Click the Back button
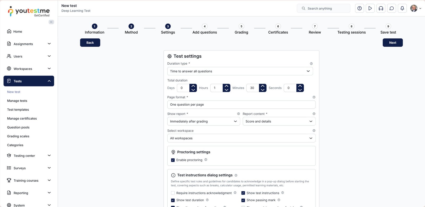Image resolution: width=425 pixels, height=207 pixels. pos(90,43)
